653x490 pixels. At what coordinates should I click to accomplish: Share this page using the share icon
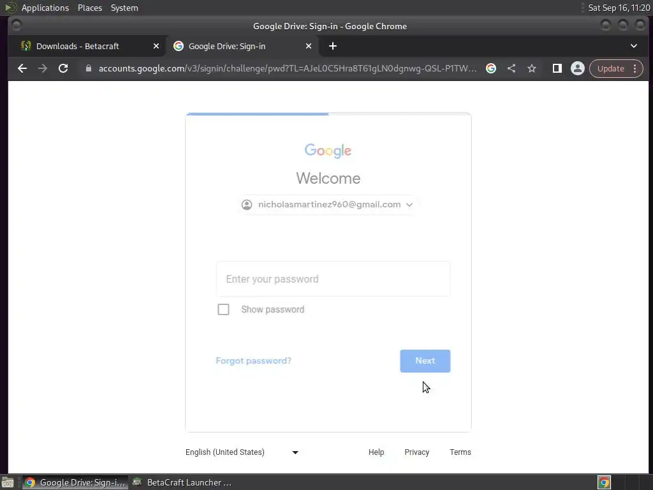pyautogui.click(x=511, y=68)
